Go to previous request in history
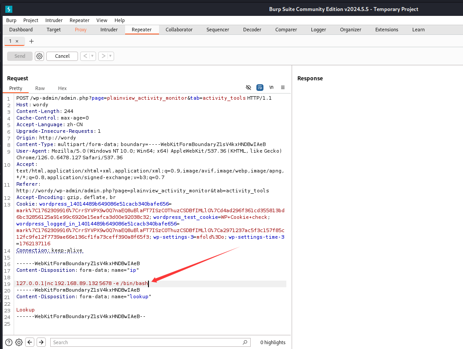463x349 pixels. click(85, 56)
